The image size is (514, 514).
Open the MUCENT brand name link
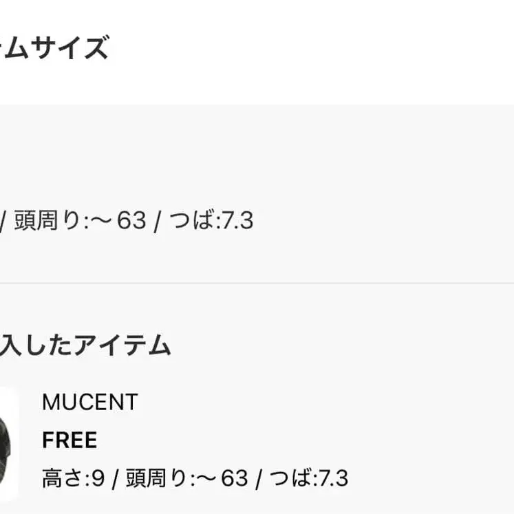(x=89, y=403)
